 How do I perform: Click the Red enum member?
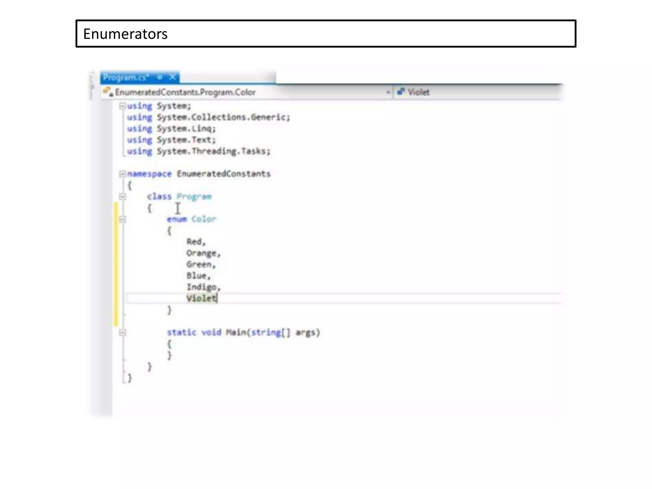[194, 242]
